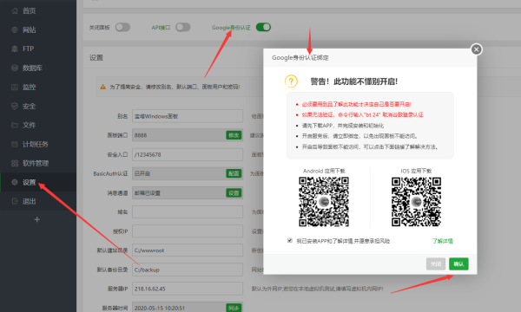The height and width of the screenshot is (312, 521).
Task: Open the 网站 menu item
Action: [x=30, y=29]
